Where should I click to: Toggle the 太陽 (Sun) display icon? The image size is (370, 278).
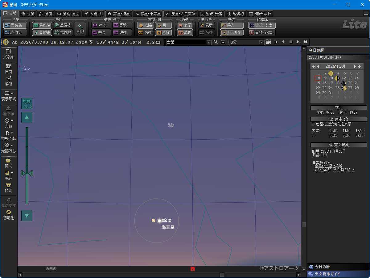point(145,25)
